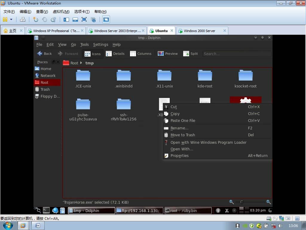This screenshot has width=306, height=230.
Task: Select the kde-root folder
Action: 205,79
